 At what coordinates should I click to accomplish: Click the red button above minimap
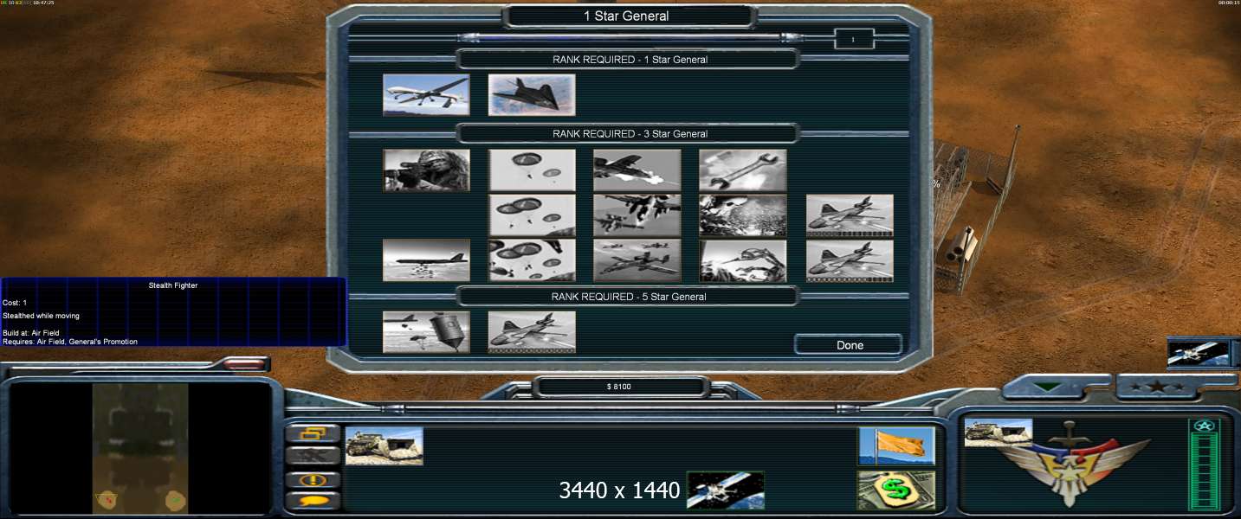(245, 364)
